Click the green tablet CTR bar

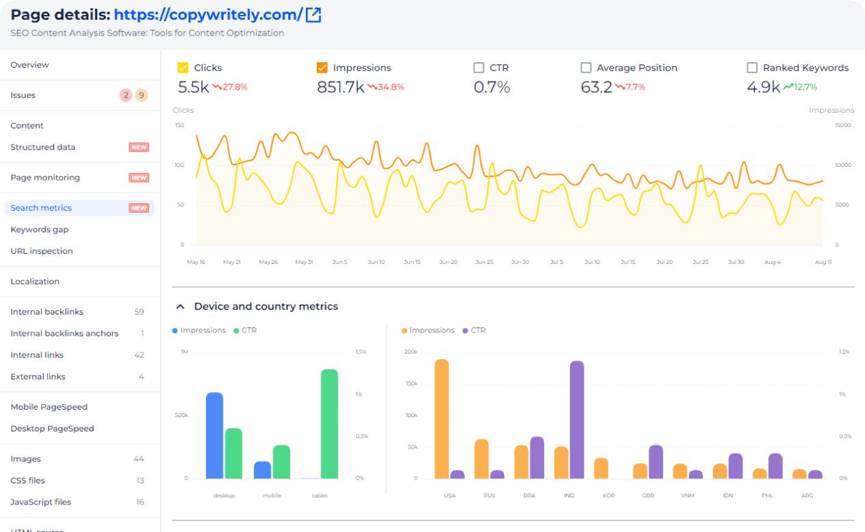[329, 424]
